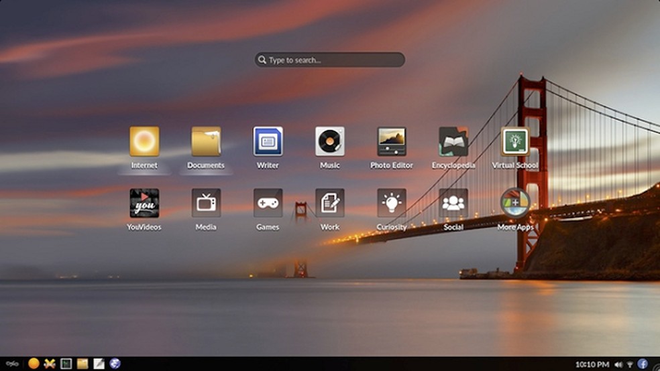Open the Encyclopedia app
Screen dimensions: 660x371
(x=453, y=141)
